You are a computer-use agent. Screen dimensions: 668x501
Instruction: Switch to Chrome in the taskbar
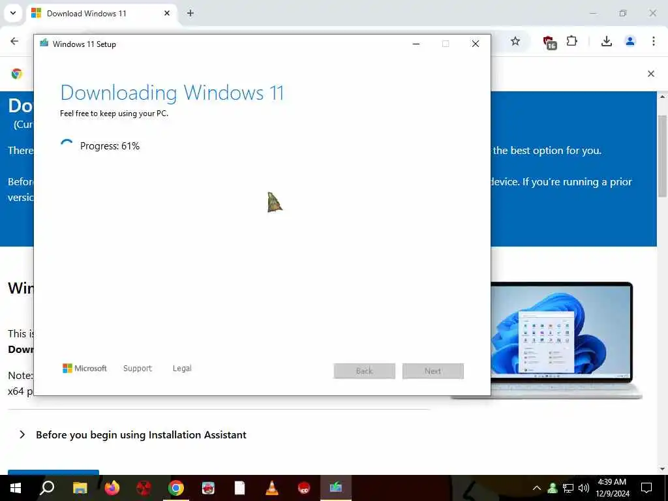coord(176,488)
